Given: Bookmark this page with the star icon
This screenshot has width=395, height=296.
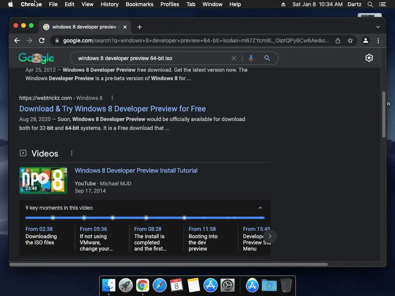Looking at the screenshot, I should (350, 40).
